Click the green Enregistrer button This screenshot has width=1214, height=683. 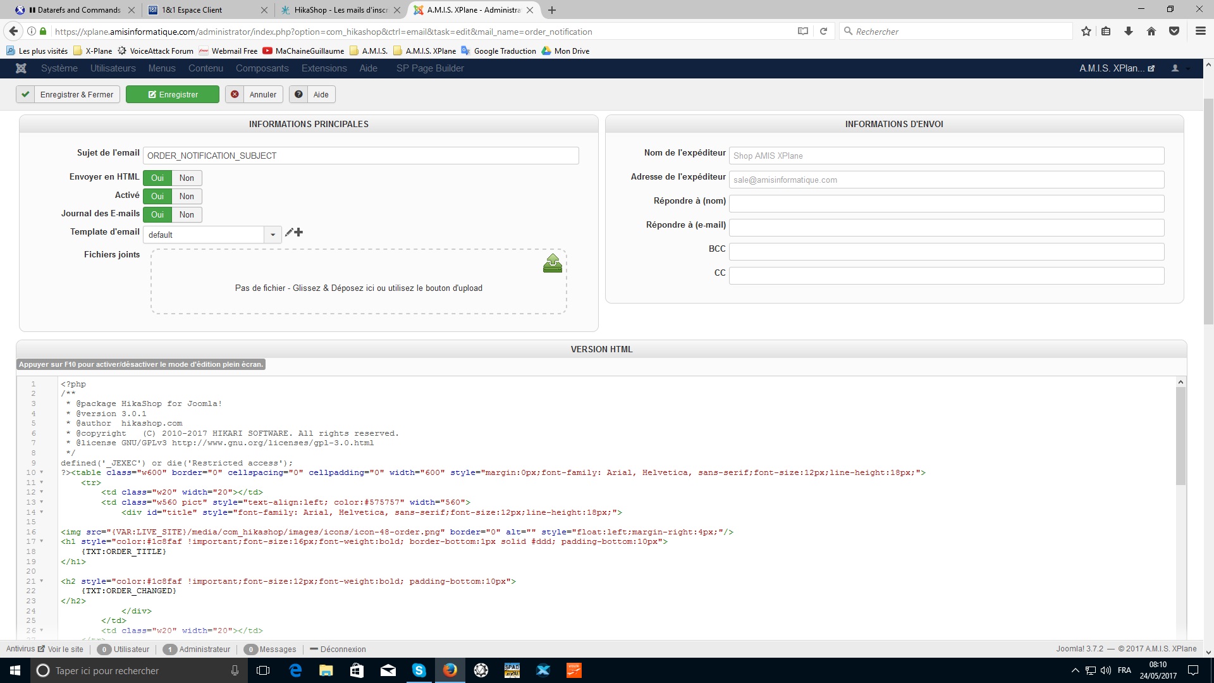(173, 95)
